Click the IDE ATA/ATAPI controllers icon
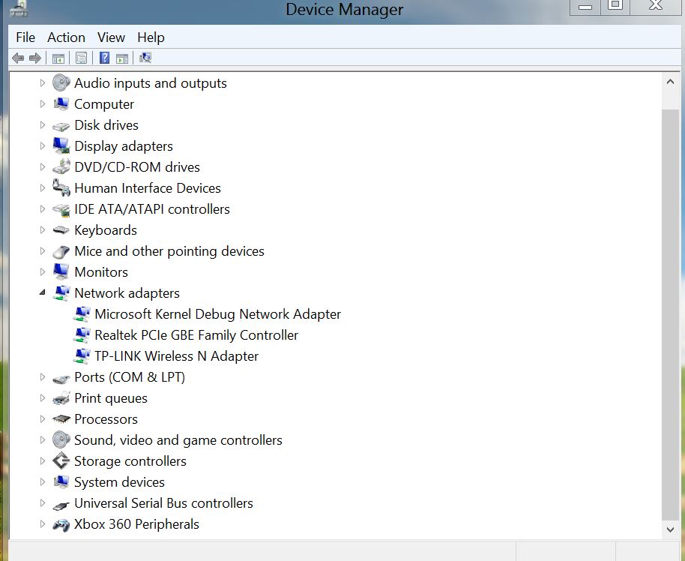Viewport: 685px width, 561px height. [x=61, y=210]
